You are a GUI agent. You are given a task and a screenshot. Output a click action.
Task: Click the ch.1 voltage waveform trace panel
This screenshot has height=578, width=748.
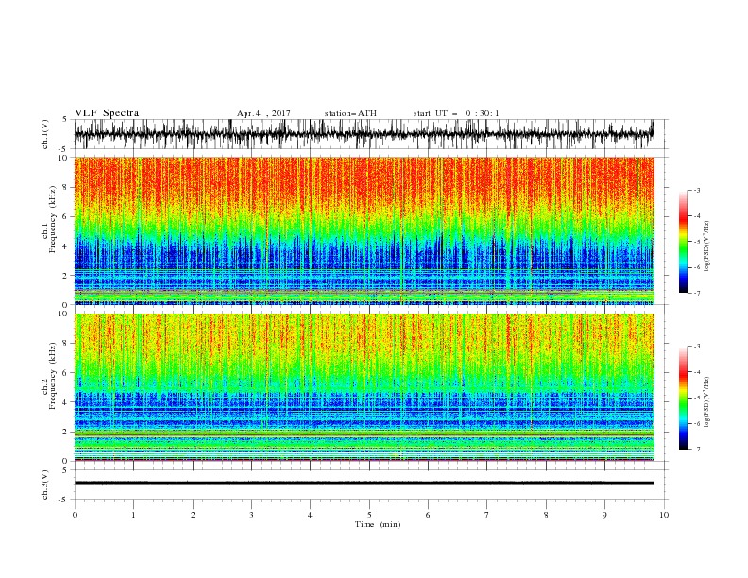pyautogui.click(x=364, y=134)
